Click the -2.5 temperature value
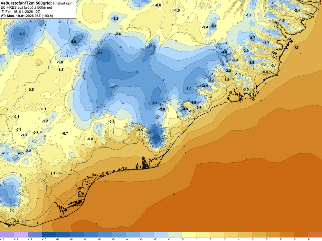This screenshot has width=322, height=241. [x=21, y=153]
